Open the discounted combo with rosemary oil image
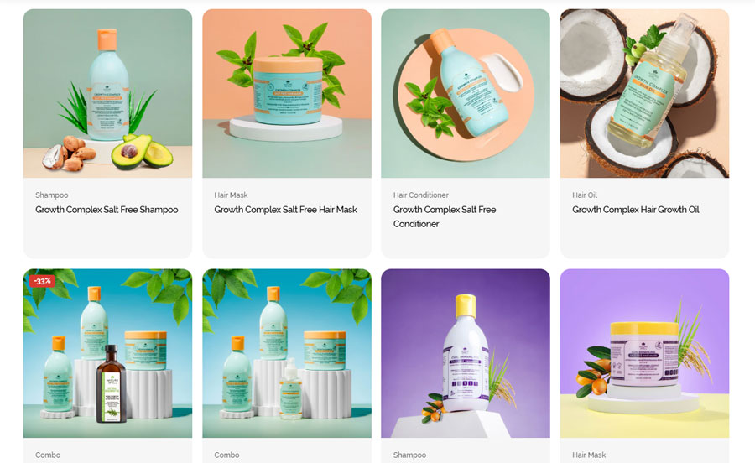The image size is (755, 463). (x=108, y=353)
